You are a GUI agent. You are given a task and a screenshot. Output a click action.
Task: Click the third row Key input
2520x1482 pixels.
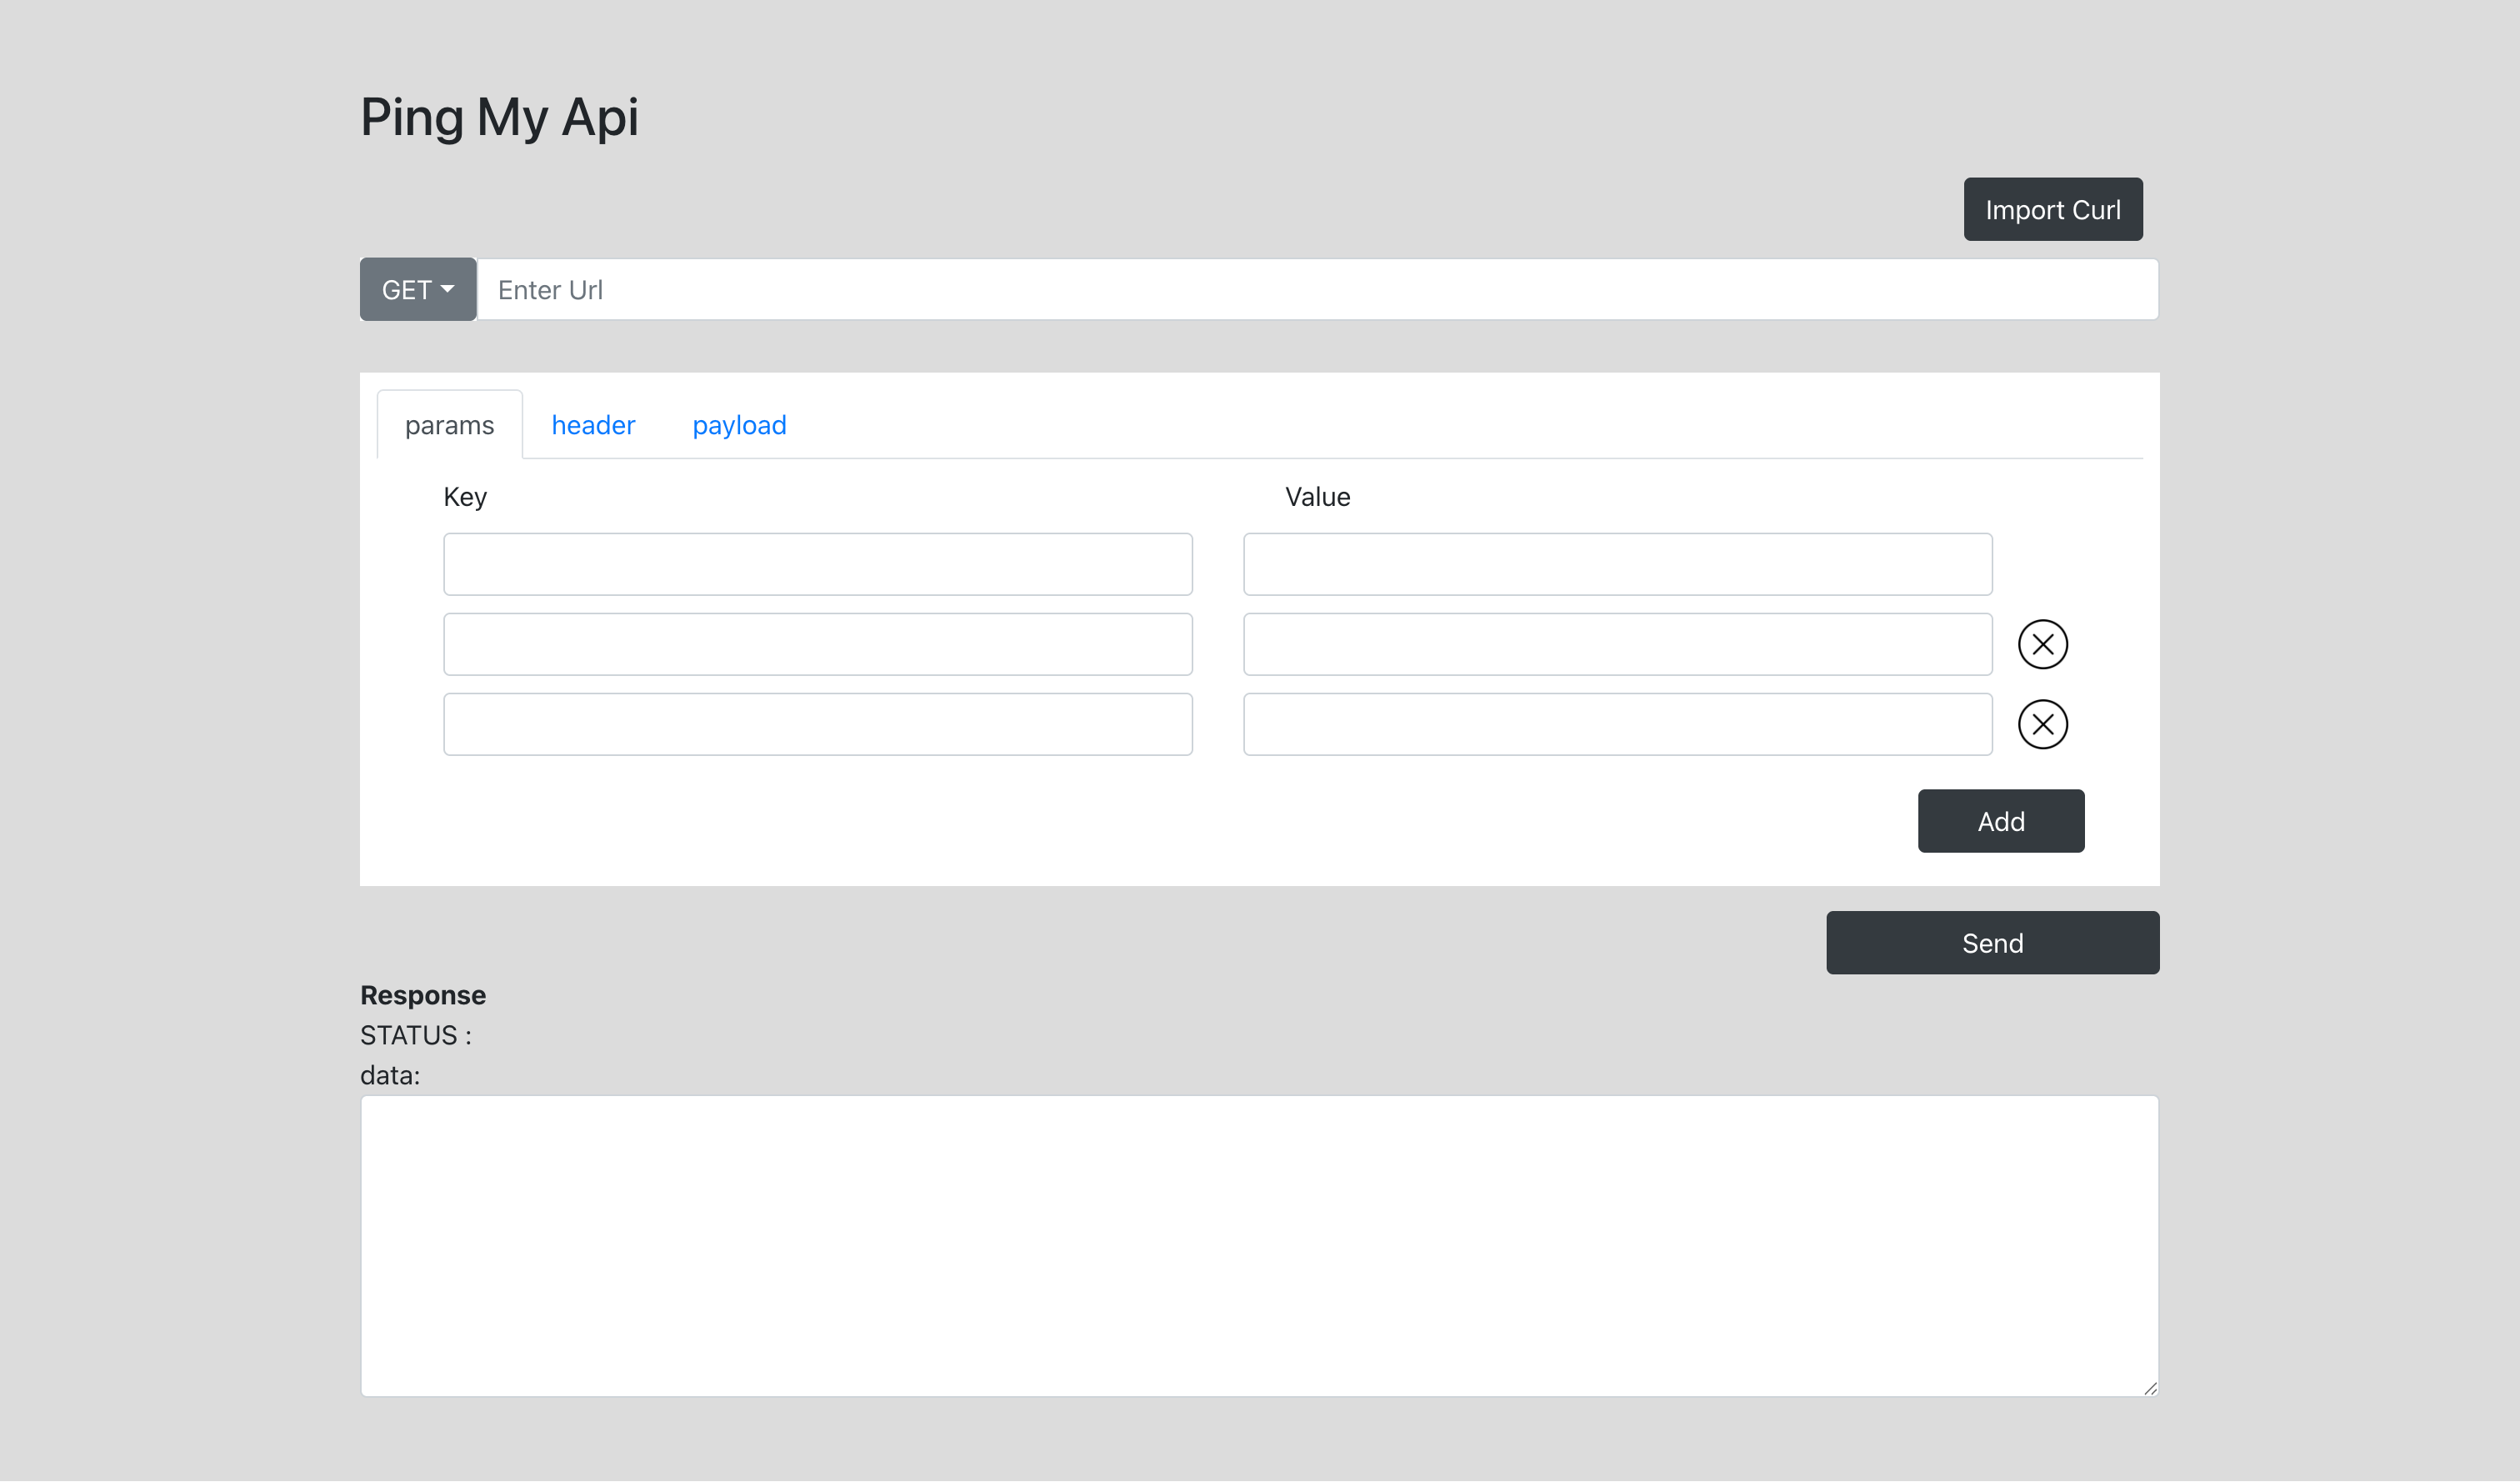pos(817,724)
